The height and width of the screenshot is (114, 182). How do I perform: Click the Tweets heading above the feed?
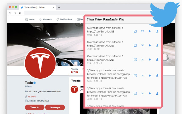tap(76, 81)
